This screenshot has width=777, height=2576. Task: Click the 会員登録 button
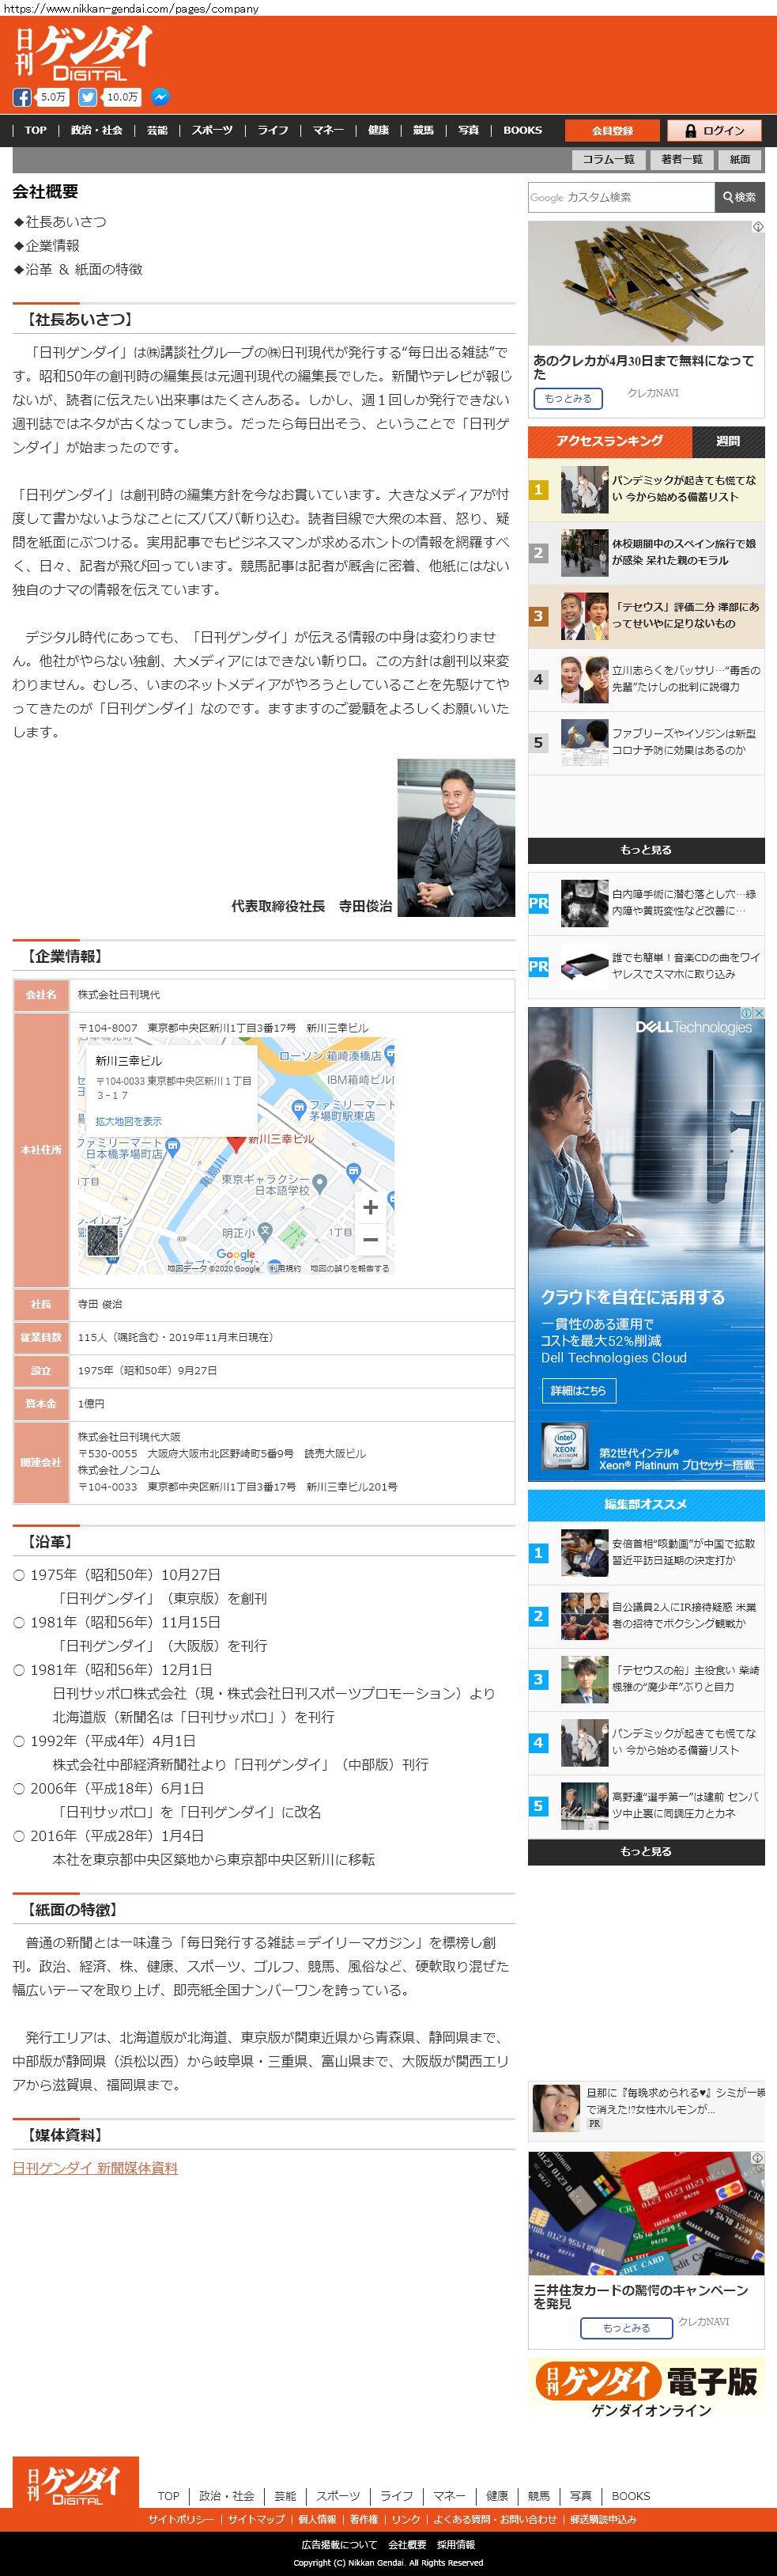(613, 131)
